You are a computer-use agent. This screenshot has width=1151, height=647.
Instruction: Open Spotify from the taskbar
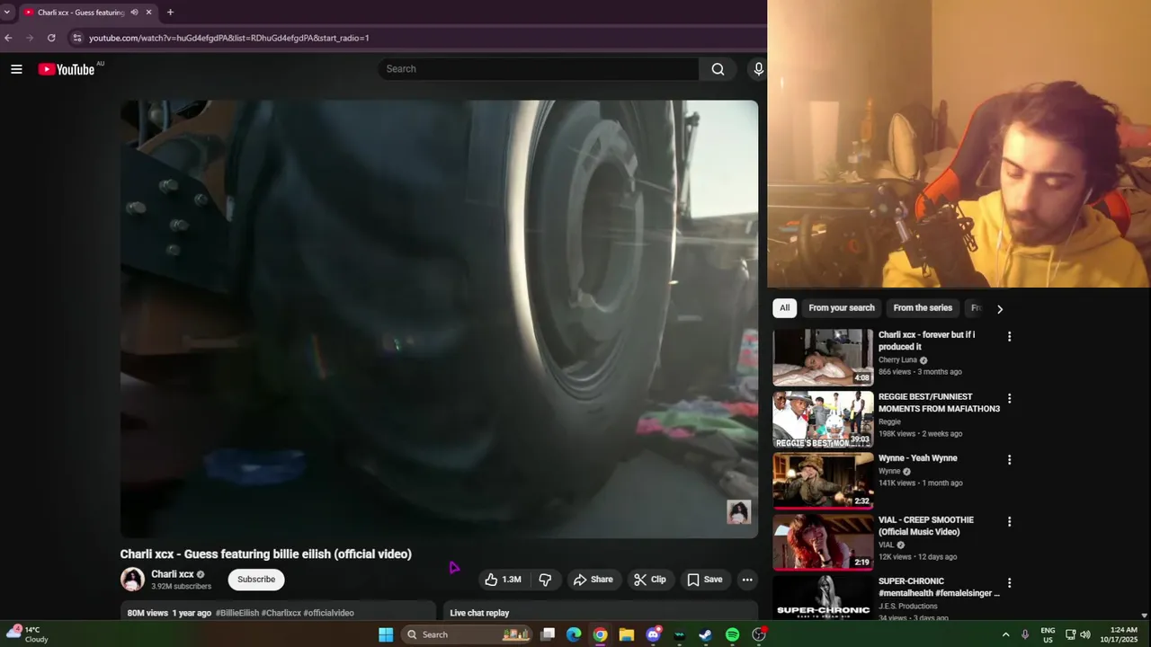tap(732, 634)
